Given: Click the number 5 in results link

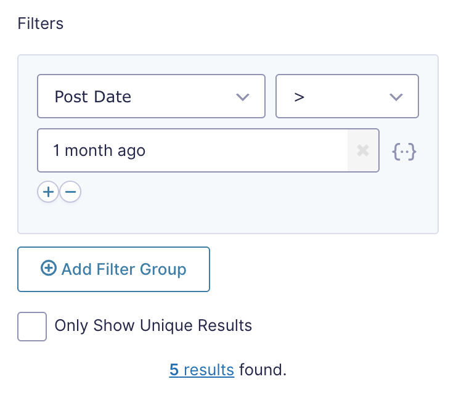Looking at the screenshot, I should (174, 370).
